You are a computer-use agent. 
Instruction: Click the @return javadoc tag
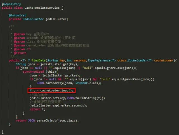pos(20,53)
